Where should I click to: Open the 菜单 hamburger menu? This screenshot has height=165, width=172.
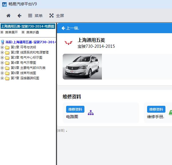click(x=35, y=16)
